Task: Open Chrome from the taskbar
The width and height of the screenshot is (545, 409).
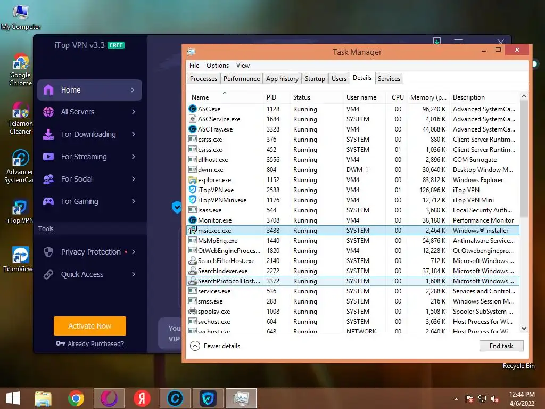Action: [76, 398]
